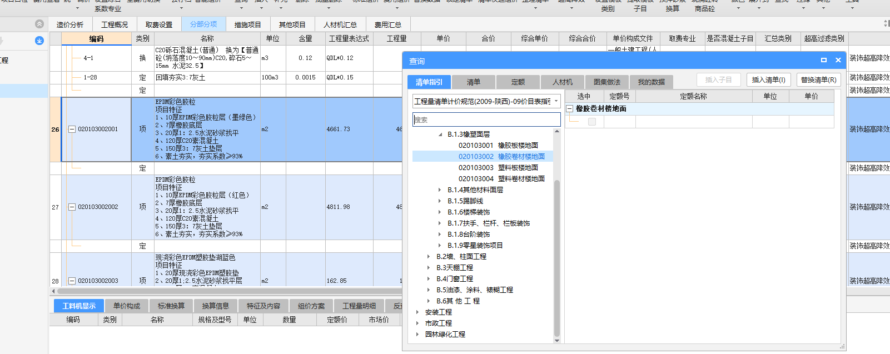Expand B.1.7扶手、栏杆、栏板装饰 node
This screenshot has height=354, width=890.
[440, 223]
